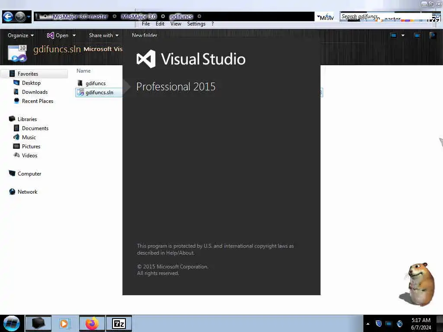Select MrsMajor-3.0-master in address bar
This screenshot has width=443, height=332.
tap(80, 17)
